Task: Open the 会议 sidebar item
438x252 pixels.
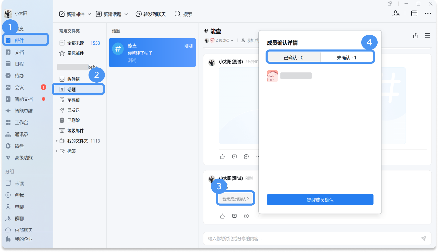Action: pyautogui.click(x=19, y=87)
